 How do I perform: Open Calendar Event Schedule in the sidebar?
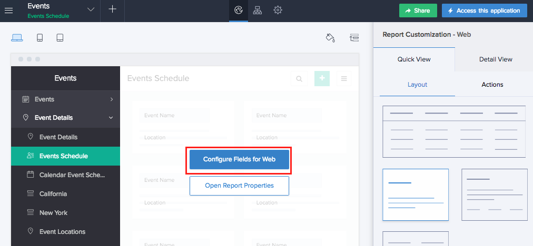(72, 175)
